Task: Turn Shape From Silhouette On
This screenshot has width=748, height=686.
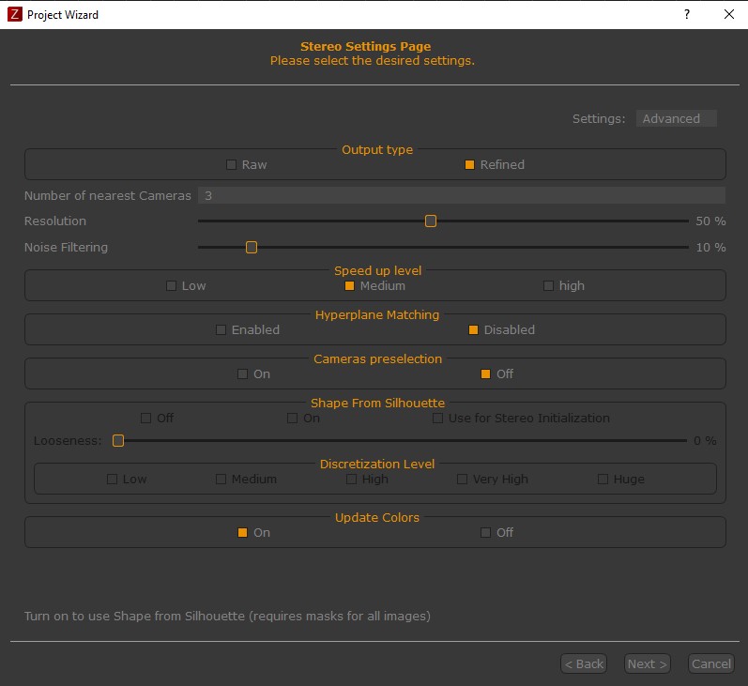Action: coord(293,419)
